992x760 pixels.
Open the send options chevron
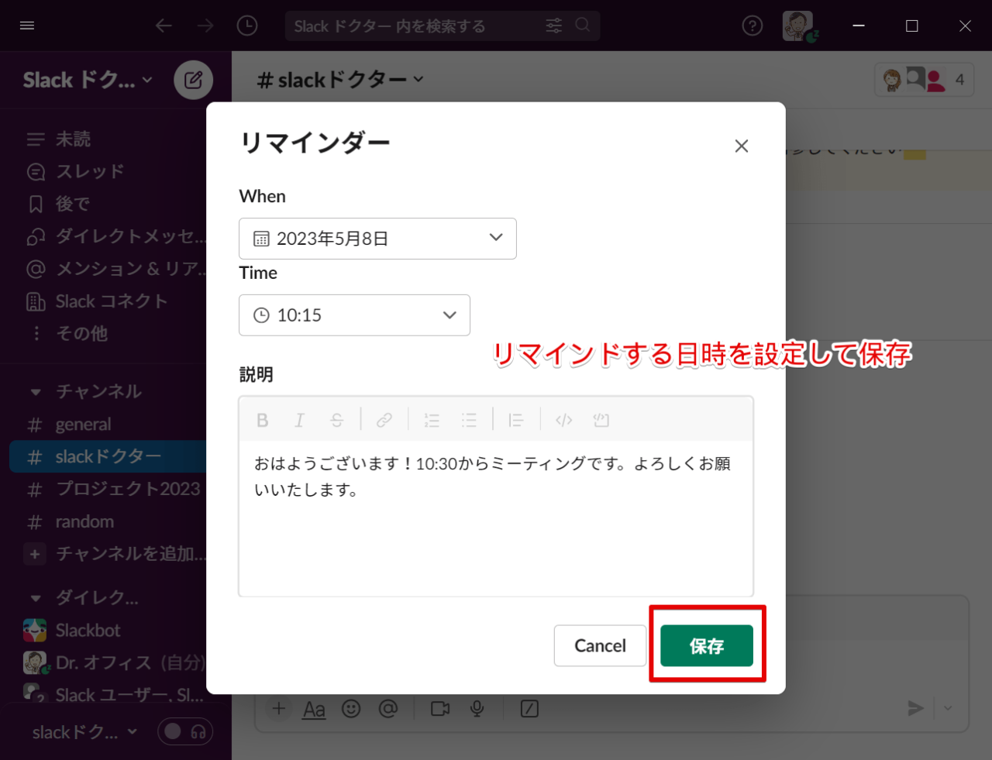[948, 708]
